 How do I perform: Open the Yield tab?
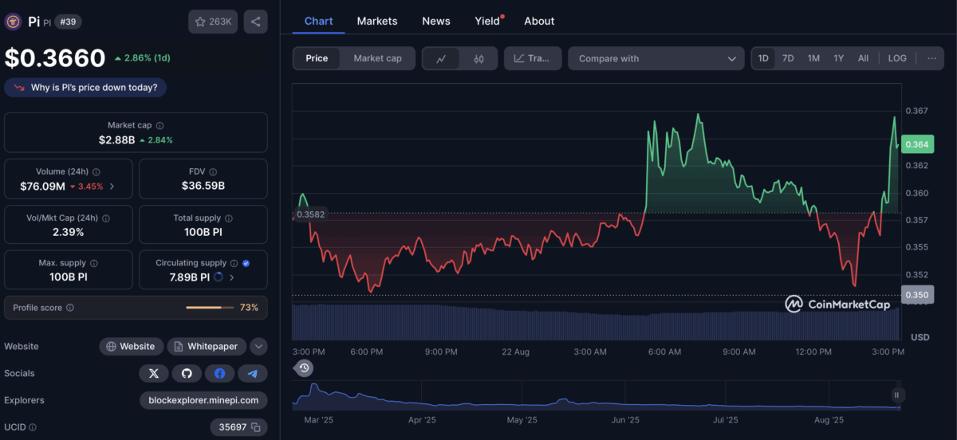[488, 21]
